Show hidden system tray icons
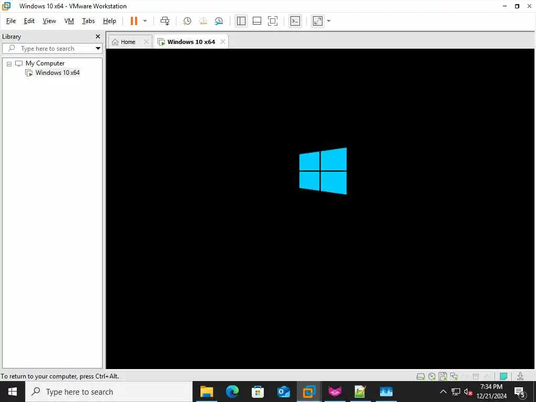 [443, 392]
